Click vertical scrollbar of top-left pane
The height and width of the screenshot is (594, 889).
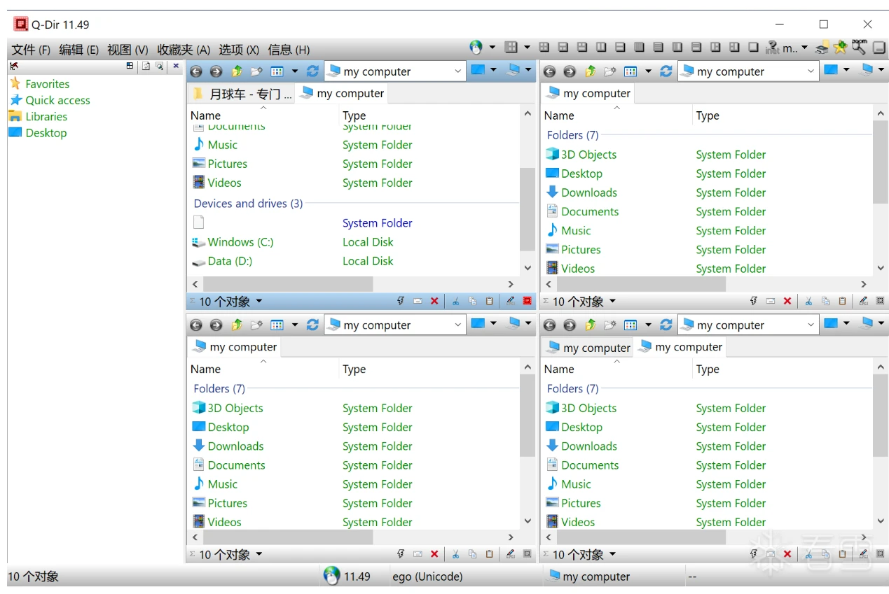528,210
